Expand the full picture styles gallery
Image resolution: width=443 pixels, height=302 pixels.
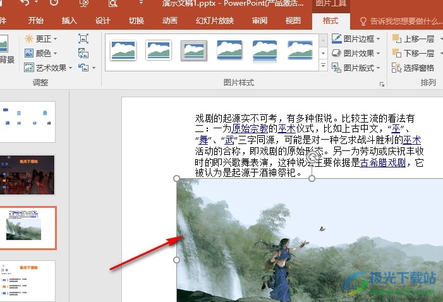point(323,66)
